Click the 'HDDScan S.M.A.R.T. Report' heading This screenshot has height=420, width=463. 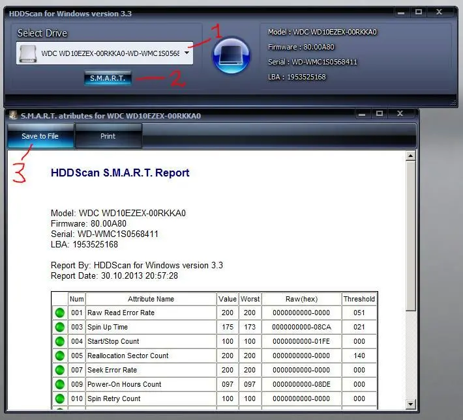pyautogui.click(x=120, y=173)
